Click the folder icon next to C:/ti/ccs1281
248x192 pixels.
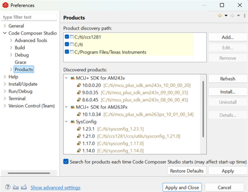(72, 37)
